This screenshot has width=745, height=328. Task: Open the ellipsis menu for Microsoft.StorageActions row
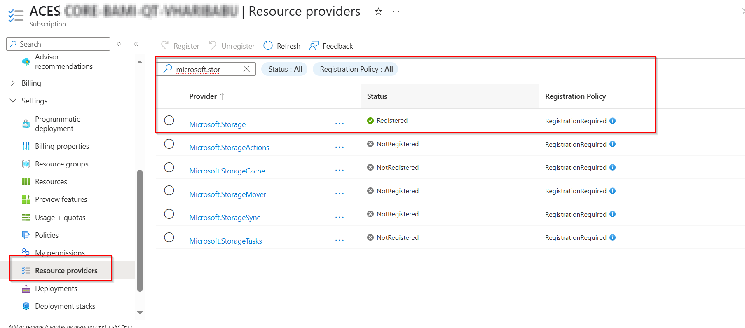coord(340,147)
